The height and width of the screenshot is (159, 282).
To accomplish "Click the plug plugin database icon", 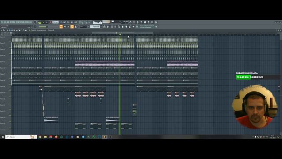I will point(126,26).
